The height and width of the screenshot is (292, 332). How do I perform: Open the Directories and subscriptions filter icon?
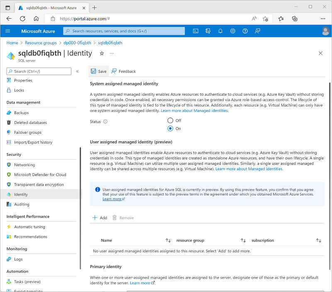tap(208, 31)
